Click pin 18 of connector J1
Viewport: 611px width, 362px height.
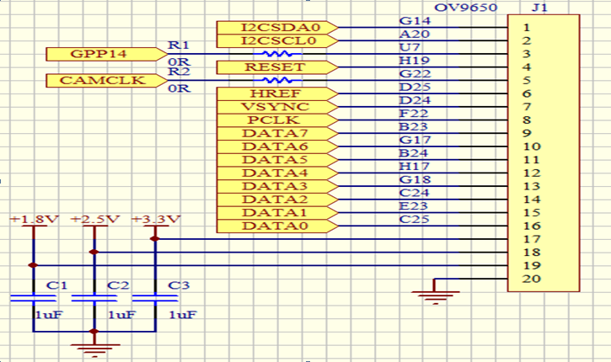pos(532,253)
